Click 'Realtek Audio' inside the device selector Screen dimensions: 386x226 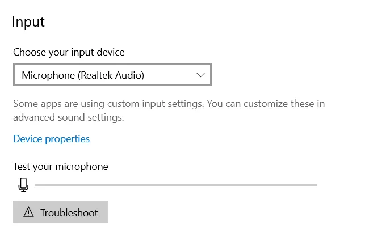coord(111,75)
